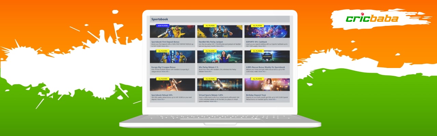Click ALL PLAYERS tag on Sportsbook Reload card
Viewport: 437px width, 136px height.
pos(163,79)
